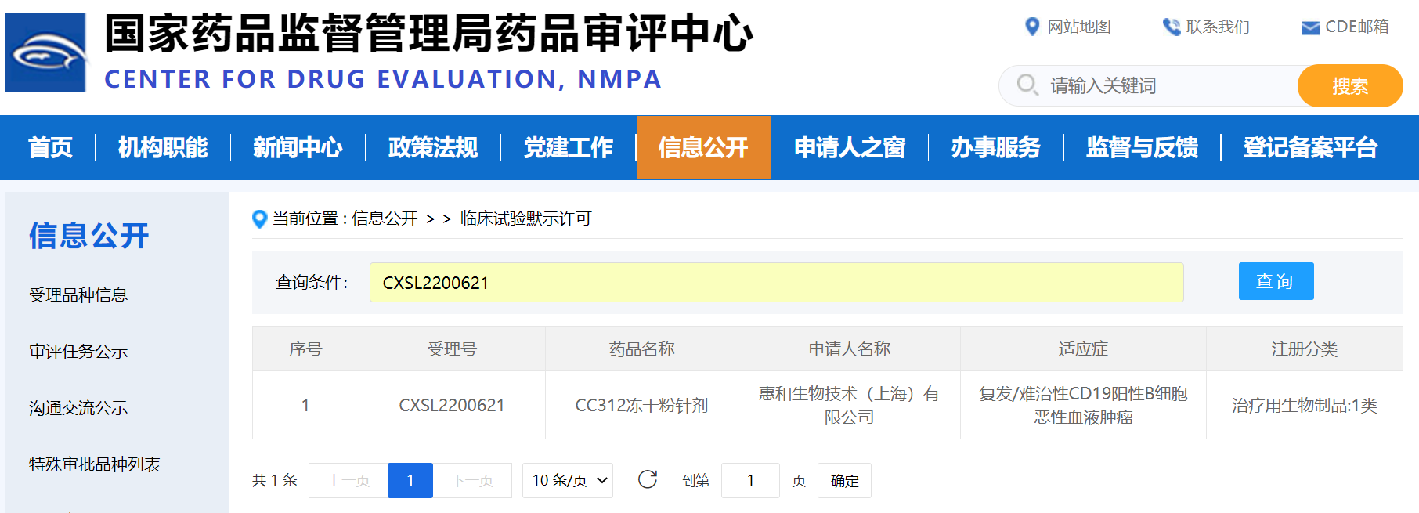Click the contact us phone icon

[1172, 27]
